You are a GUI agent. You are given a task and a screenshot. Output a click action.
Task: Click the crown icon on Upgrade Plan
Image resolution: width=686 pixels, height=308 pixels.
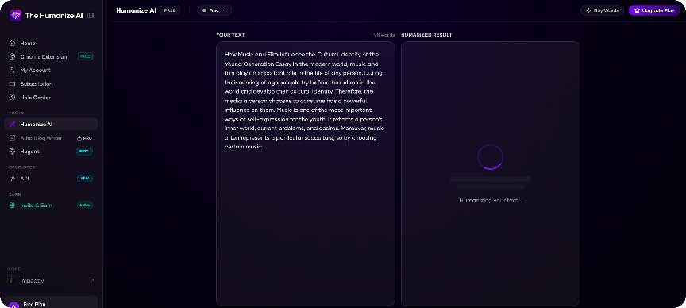pyautogui.click(x=637, y=10)
